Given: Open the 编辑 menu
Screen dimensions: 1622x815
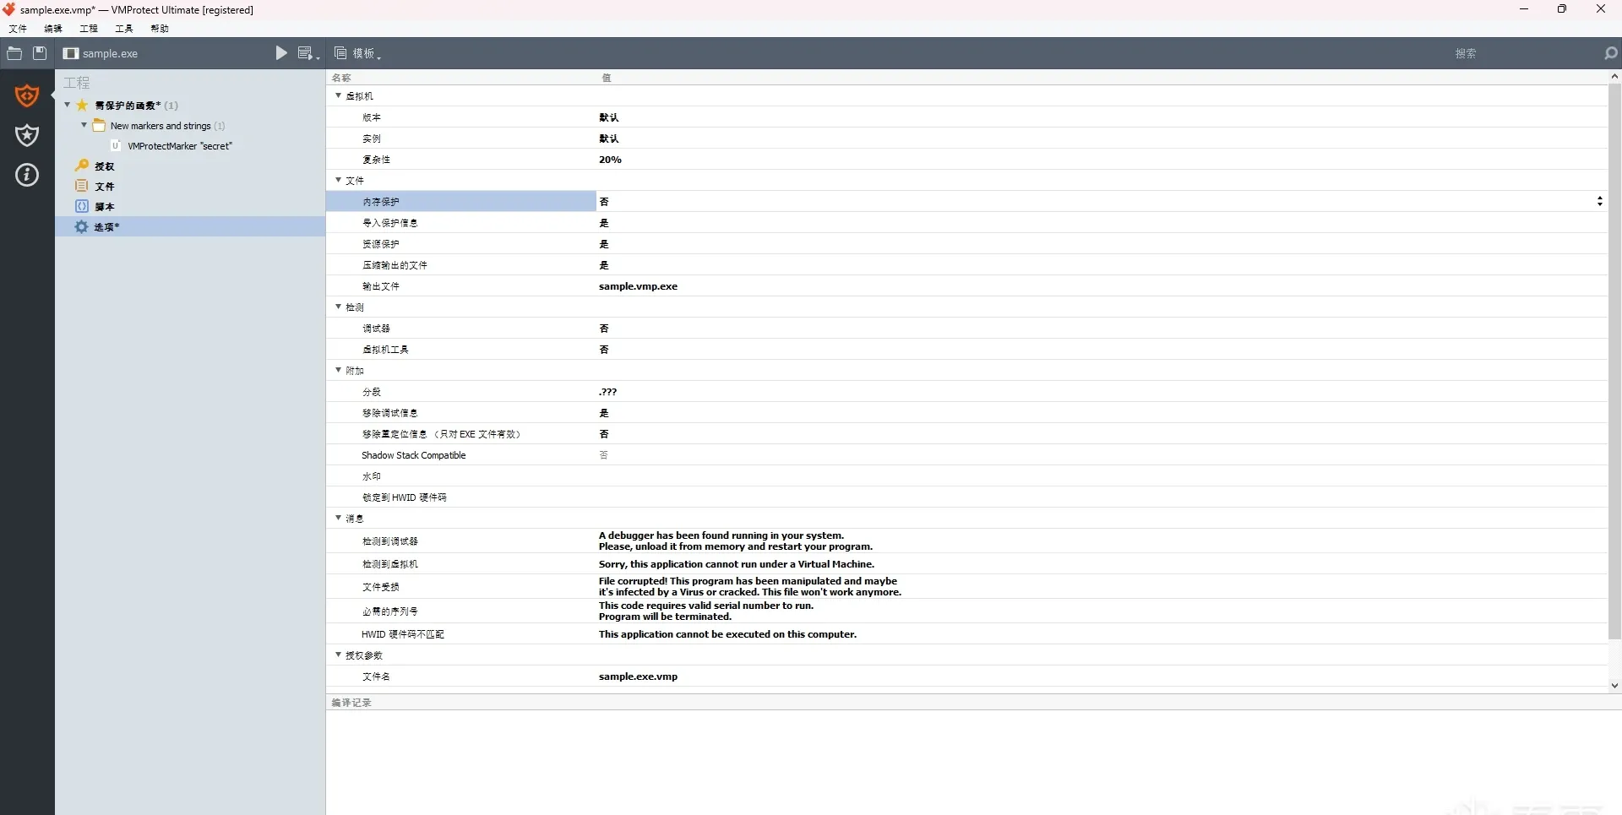Looking at the screenshot, I should tap(53, 29).
